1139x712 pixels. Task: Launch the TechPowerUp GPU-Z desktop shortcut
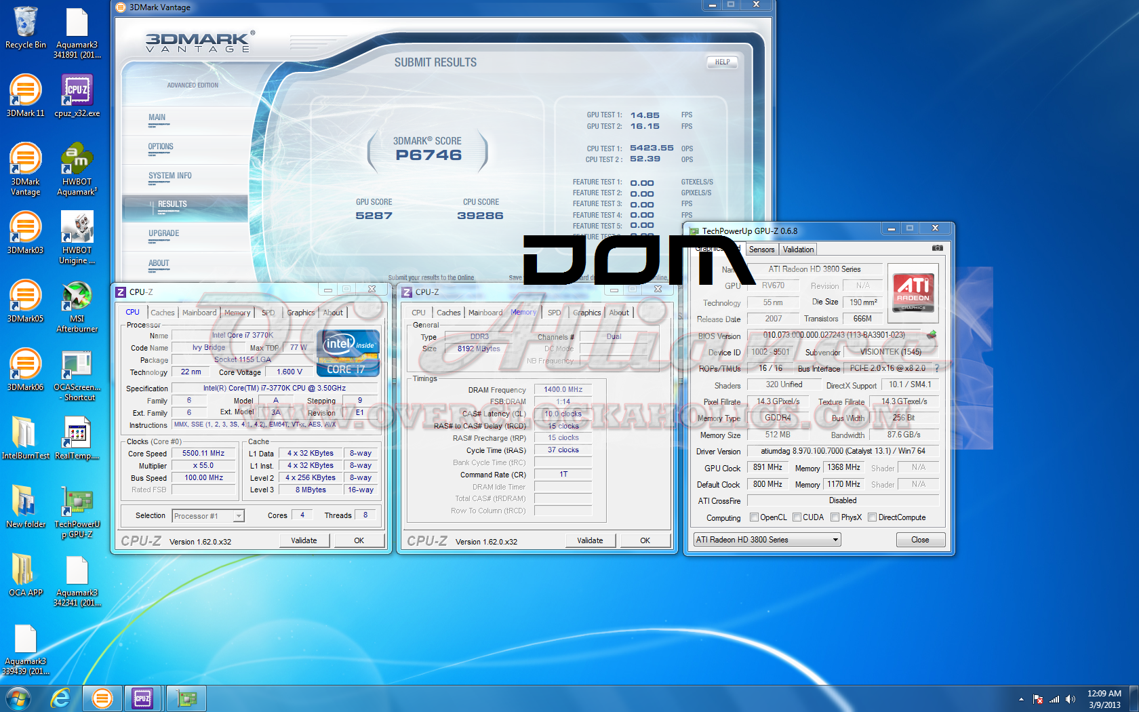point(77,512)
